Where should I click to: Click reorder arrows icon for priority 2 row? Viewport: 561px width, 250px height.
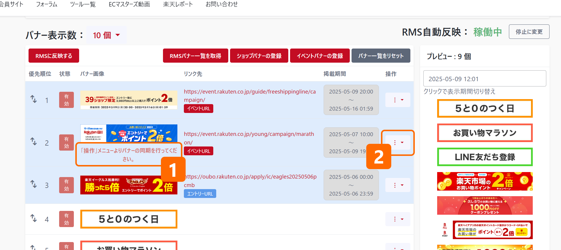[x=34, y=141]
